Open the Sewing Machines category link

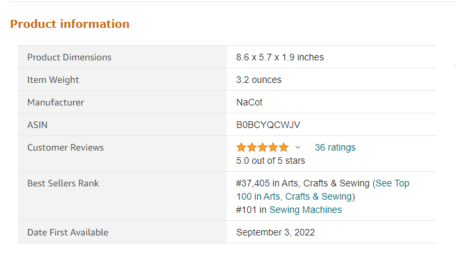pos(306,210)
